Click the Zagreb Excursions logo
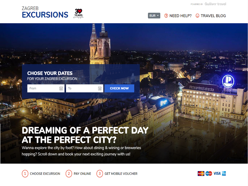The width and height of the screenshot is (248, 186). click(x=45, y=12)
